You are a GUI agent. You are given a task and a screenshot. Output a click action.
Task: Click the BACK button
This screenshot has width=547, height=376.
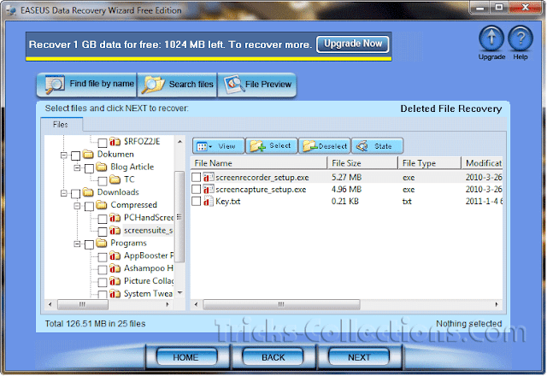(273, 357)
